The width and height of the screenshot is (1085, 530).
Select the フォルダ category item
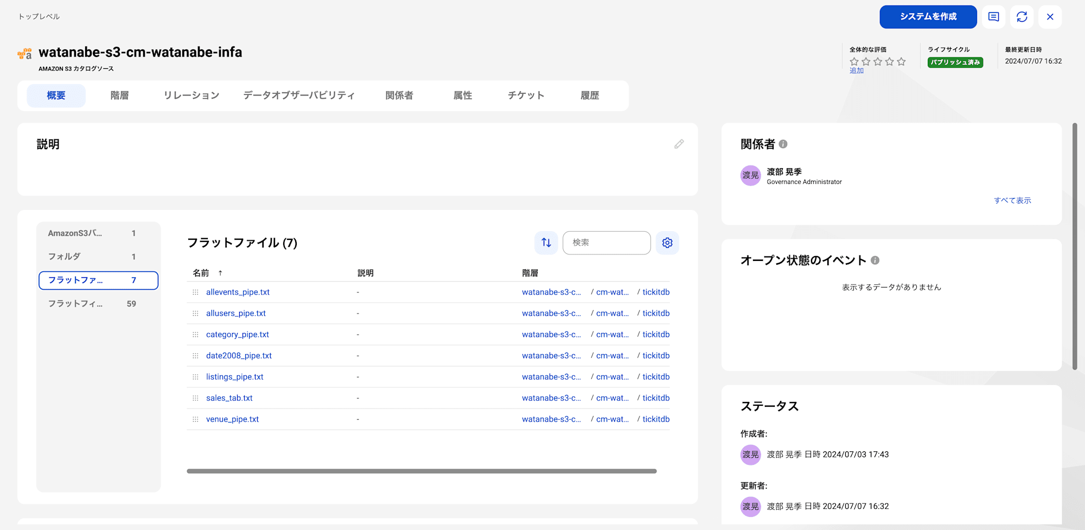pyautogui.click(x=98, y=257)
